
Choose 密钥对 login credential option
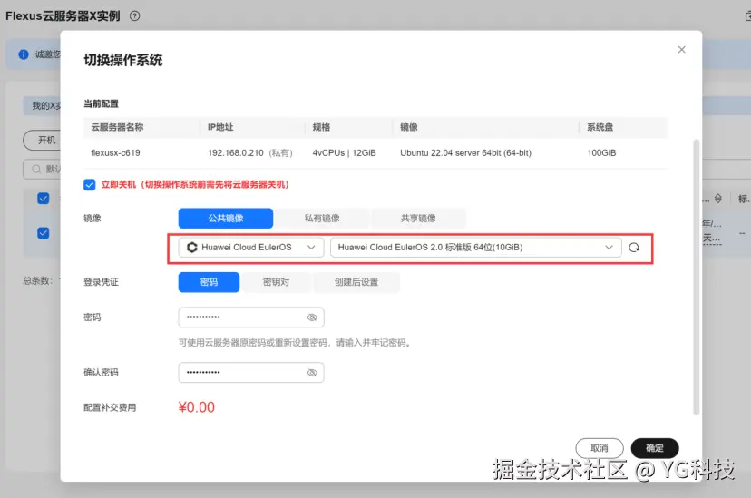coord(277,282)
